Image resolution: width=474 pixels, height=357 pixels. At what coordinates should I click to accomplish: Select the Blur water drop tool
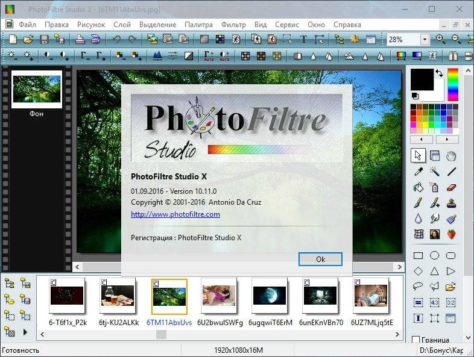pyautogui.click(x=419, y=219)
